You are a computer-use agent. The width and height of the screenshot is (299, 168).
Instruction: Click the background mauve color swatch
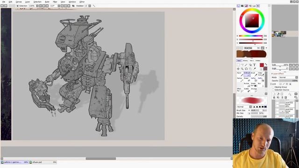click(265, 69)
